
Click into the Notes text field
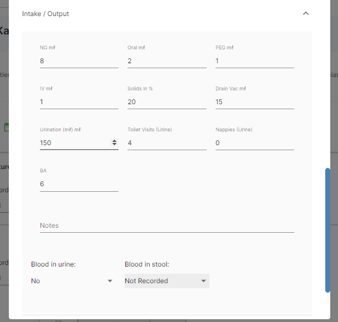pyautogui.click(x=166, y=226)
